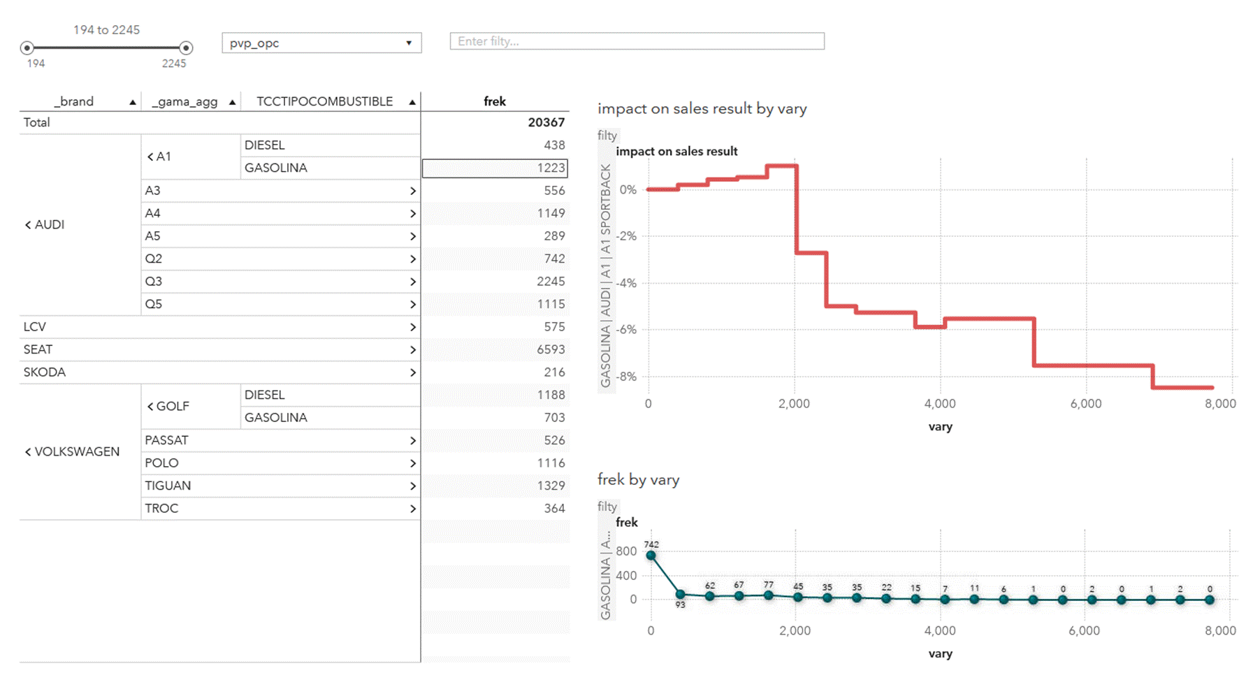
Task: Expand the SEAT brand row
Action: (412, 350)
